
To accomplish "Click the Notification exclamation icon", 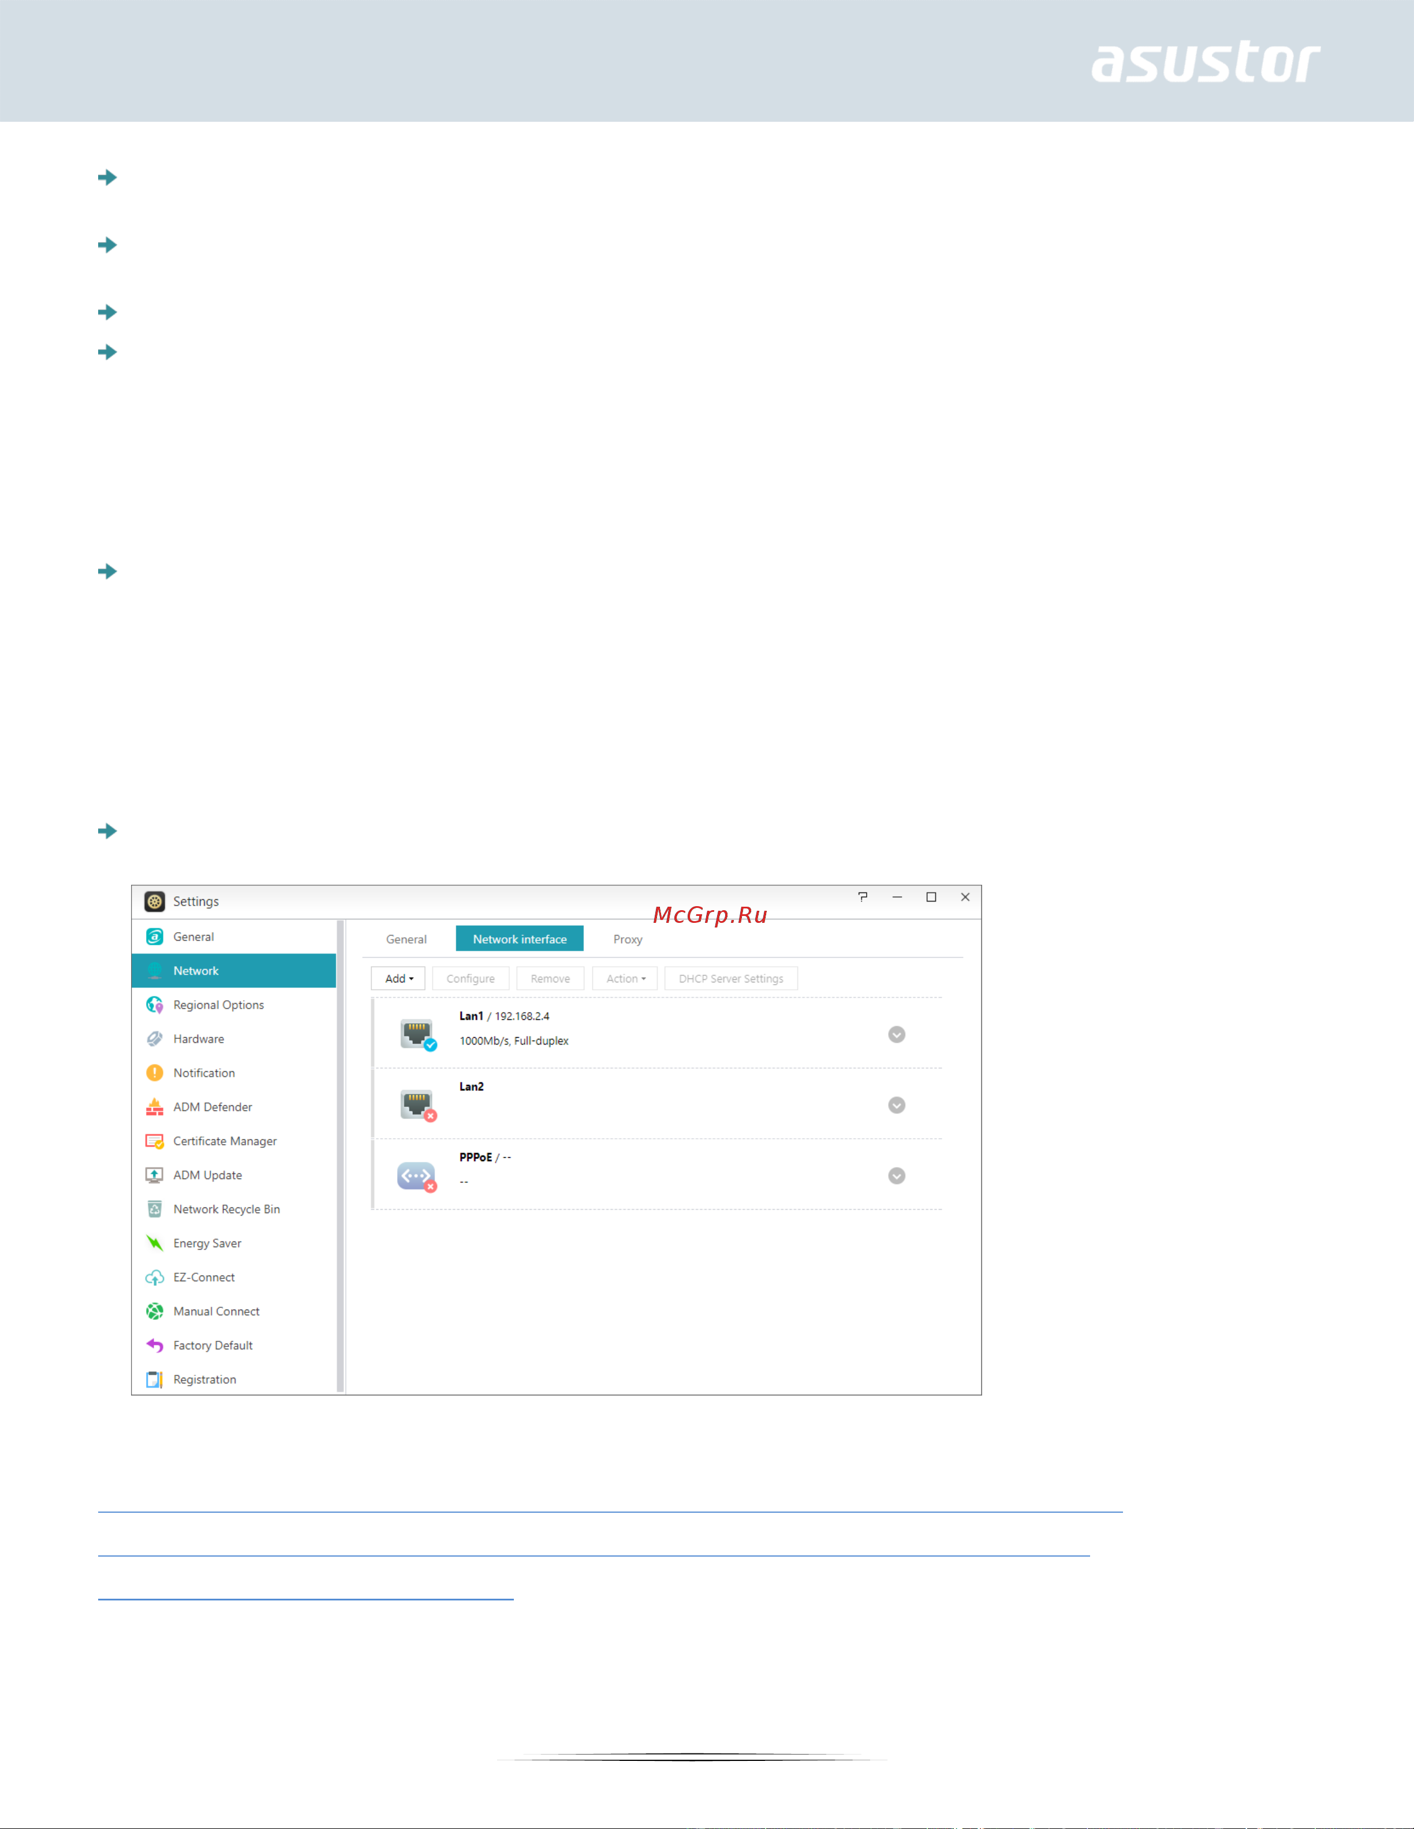I will [154, 1073].
